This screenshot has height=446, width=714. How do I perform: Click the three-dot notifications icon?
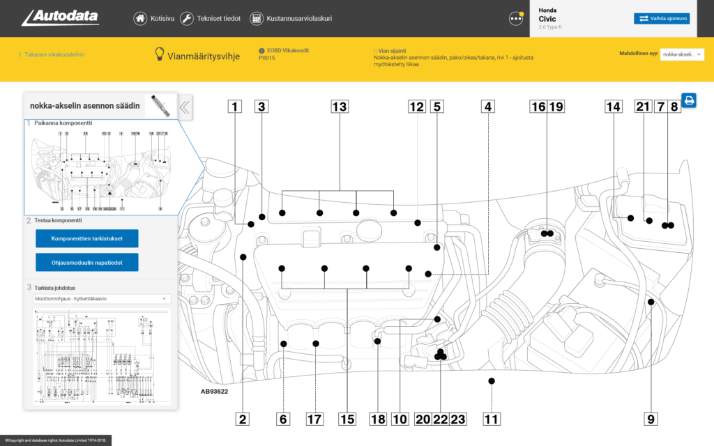pyautogui.click(x=516, y=19)
